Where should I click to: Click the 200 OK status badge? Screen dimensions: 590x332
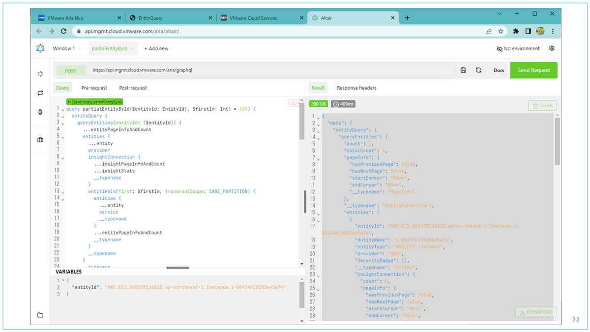click(319, 104)
